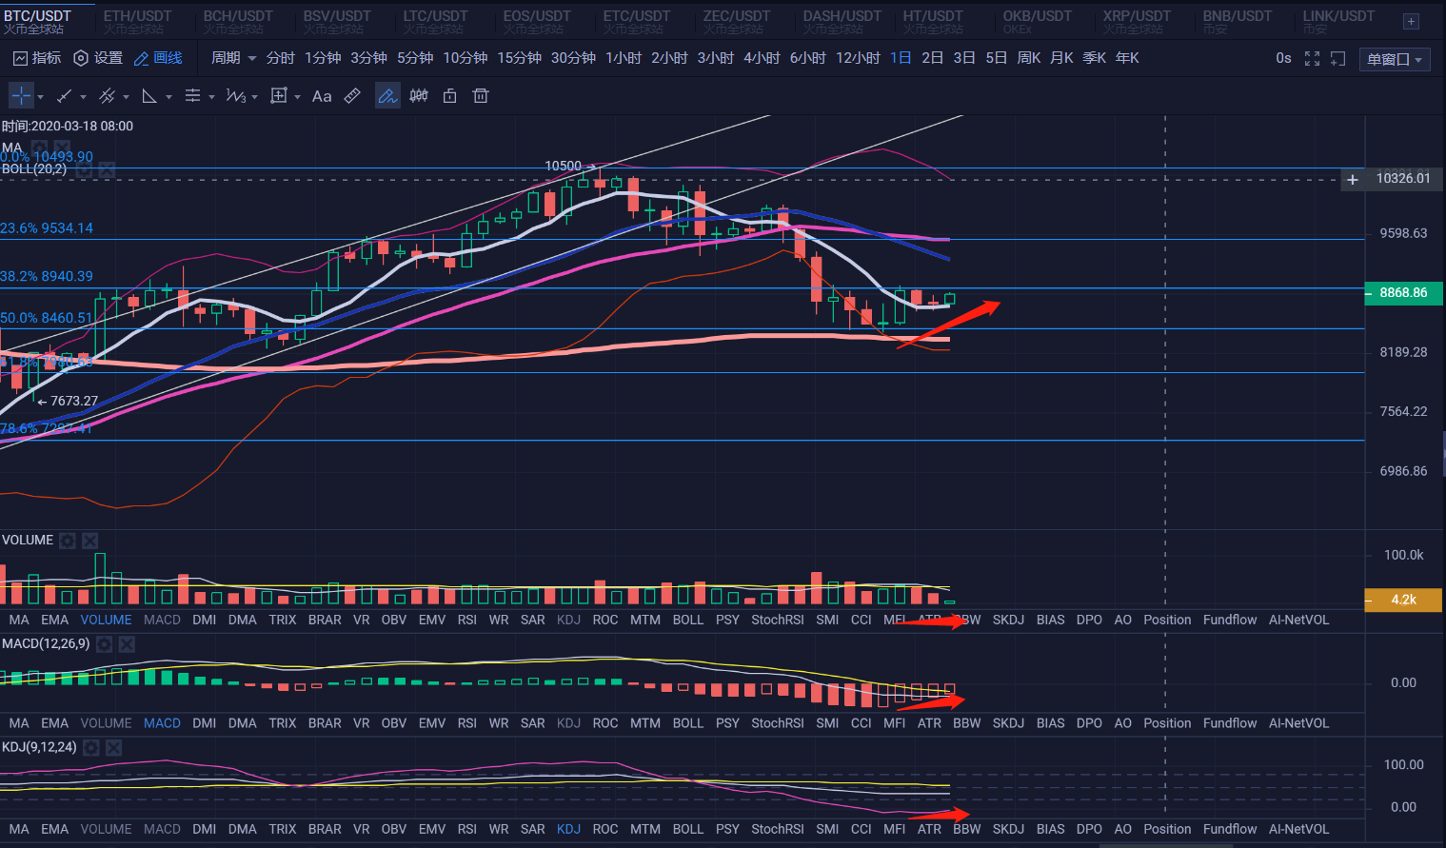Select the Elliott wave W3 tool

coord(235,96)
